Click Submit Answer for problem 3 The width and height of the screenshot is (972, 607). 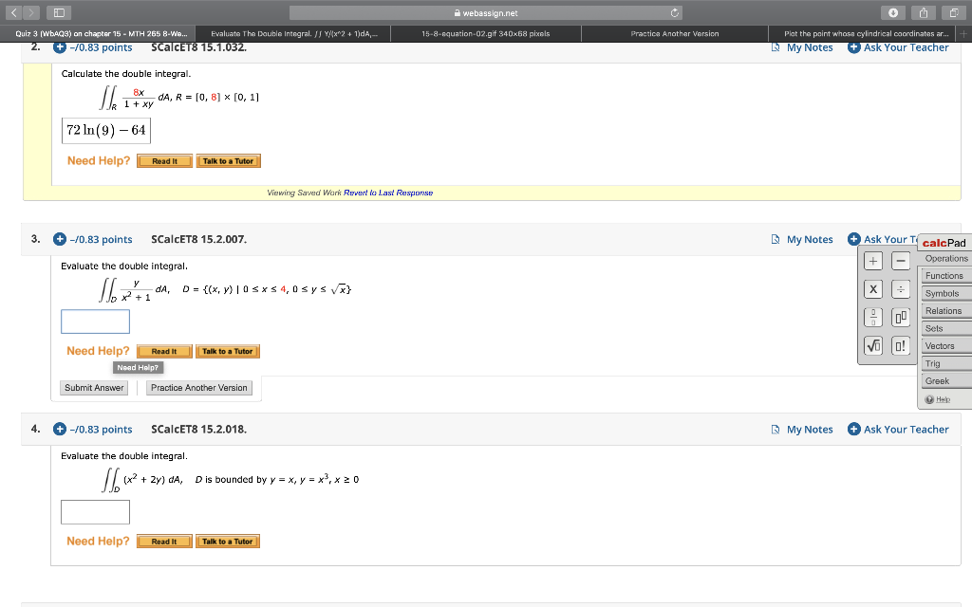(x=93, y=387)
